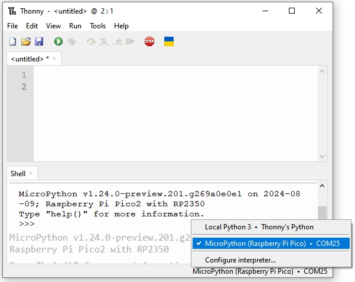Click the Resume toolbar icon
This screenshot has height=282, width=355.
point(130,42)
